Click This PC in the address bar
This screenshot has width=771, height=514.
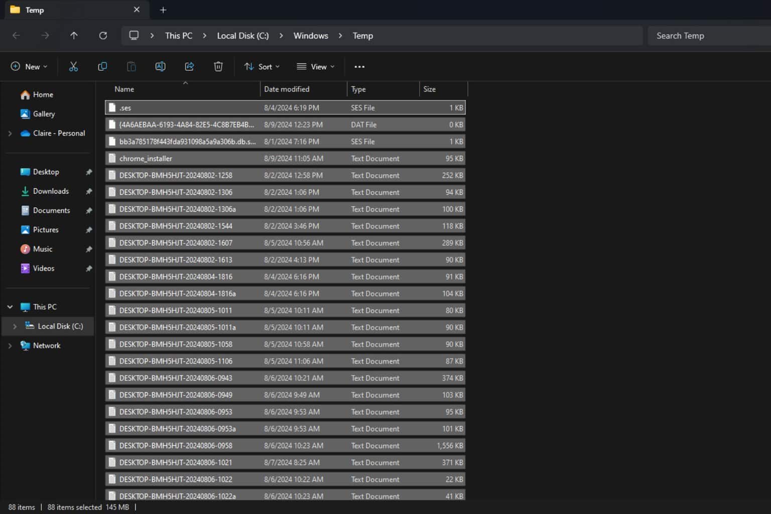179,36
